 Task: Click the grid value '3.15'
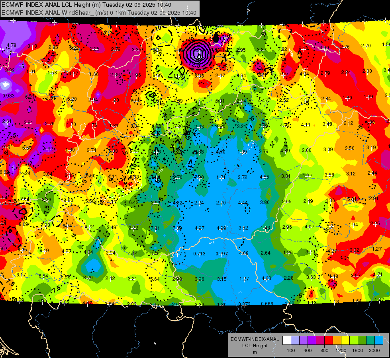[221, 279]
